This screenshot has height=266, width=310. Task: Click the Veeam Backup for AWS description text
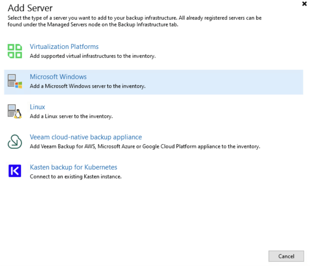click(x=145, y=147)
